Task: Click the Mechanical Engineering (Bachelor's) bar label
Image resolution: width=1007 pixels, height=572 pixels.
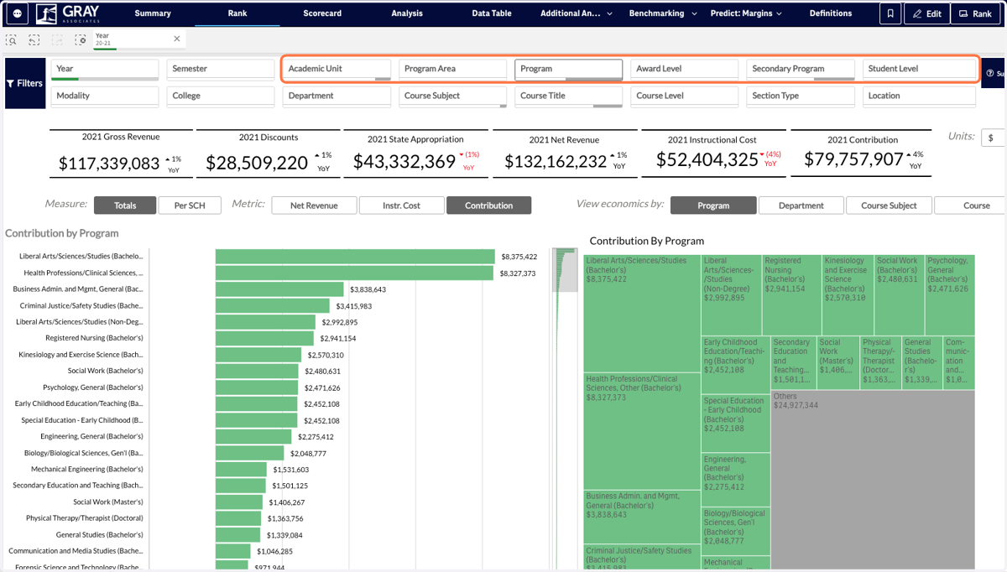Action: point(87,469)
